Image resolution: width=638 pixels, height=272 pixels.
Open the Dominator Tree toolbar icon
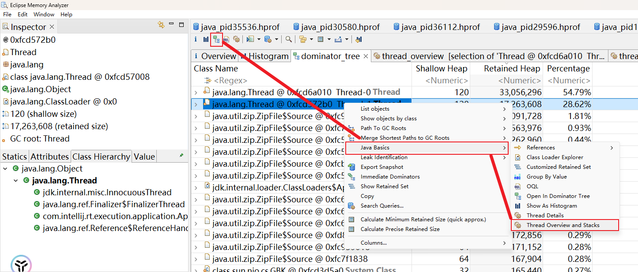tap(216, 39)
